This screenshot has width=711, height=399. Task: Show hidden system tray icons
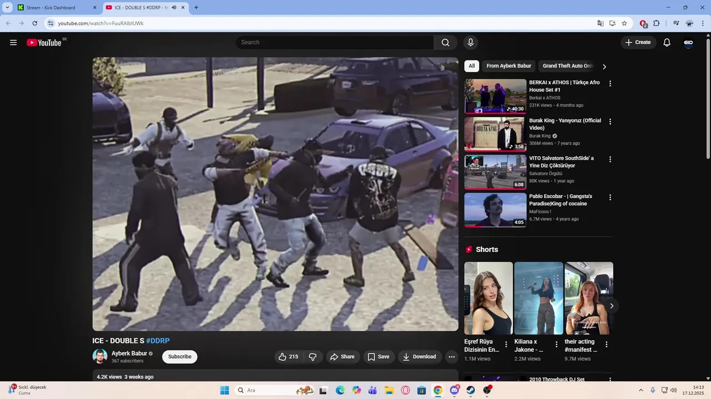(x=640, y=390)
